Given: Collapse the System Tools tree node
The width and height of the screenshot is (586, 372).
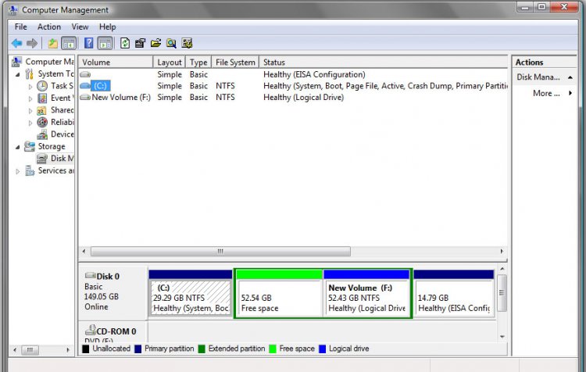Looking at the screenshot, I should coord(17,75).
